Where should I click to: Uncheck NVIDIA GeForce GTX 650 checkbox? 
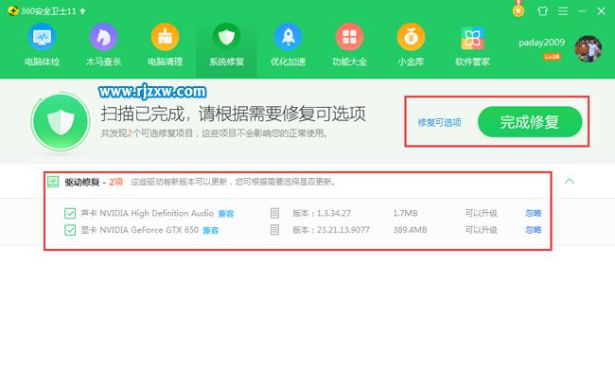(70, 230)
